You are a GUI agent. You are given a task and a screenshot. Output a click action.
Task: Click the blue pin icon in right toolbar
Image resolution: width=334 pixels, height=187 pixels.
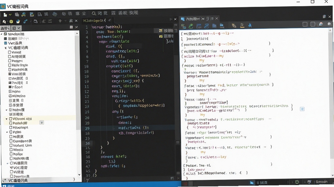tap(250, 25)
